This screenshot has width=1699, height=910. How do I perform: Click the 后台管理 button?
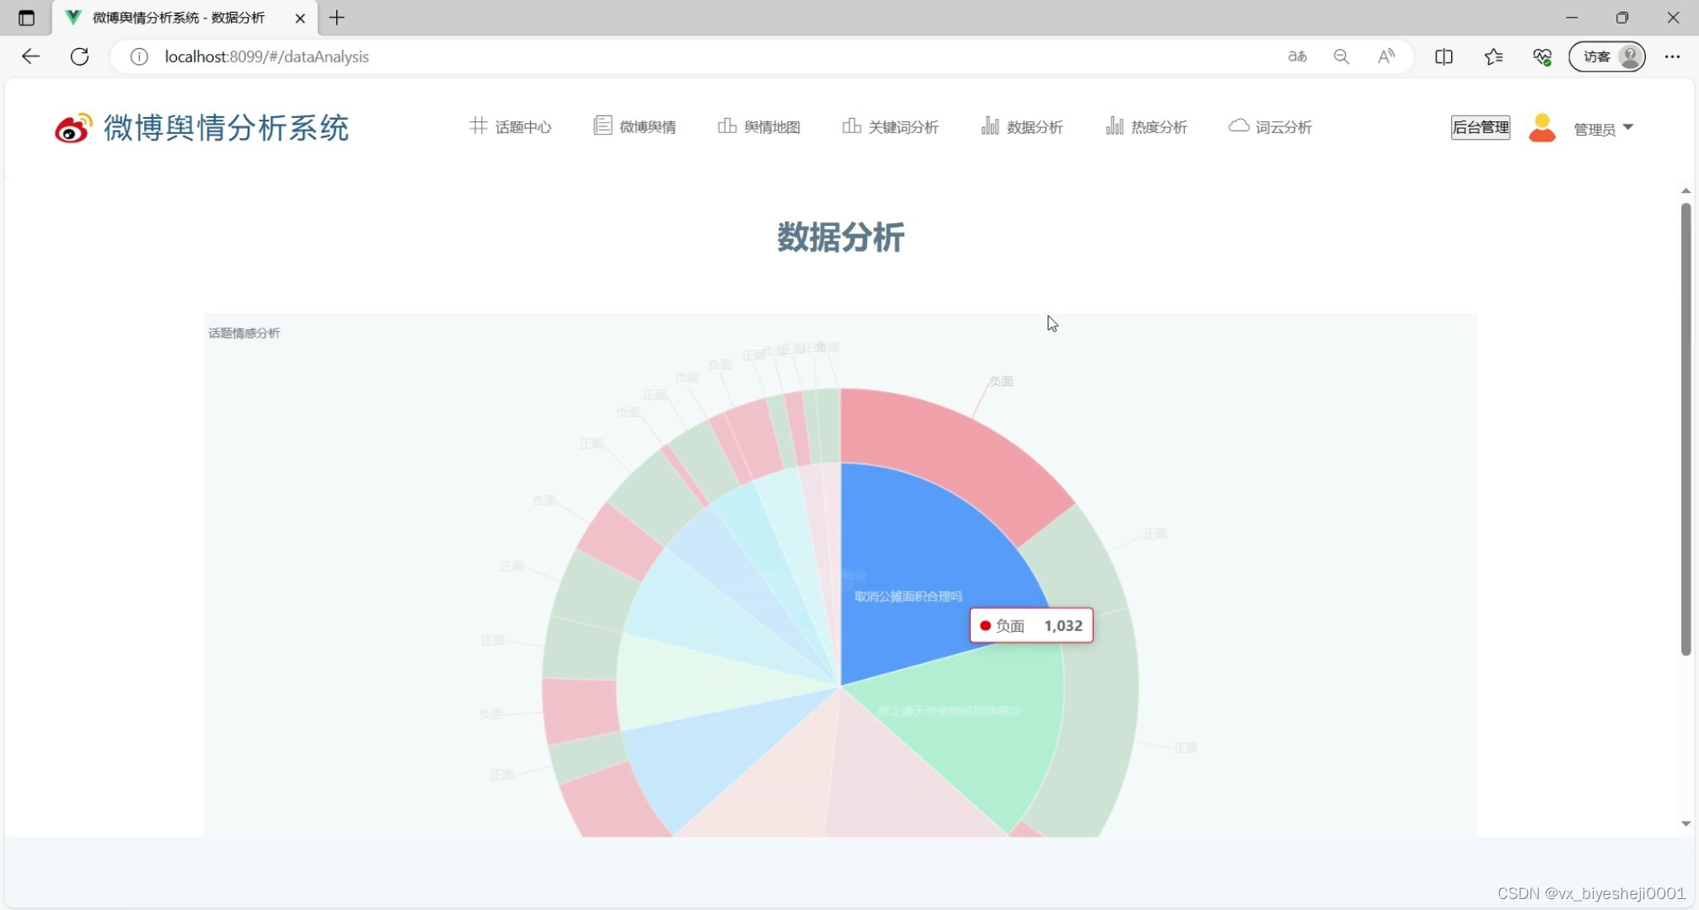1481,127
